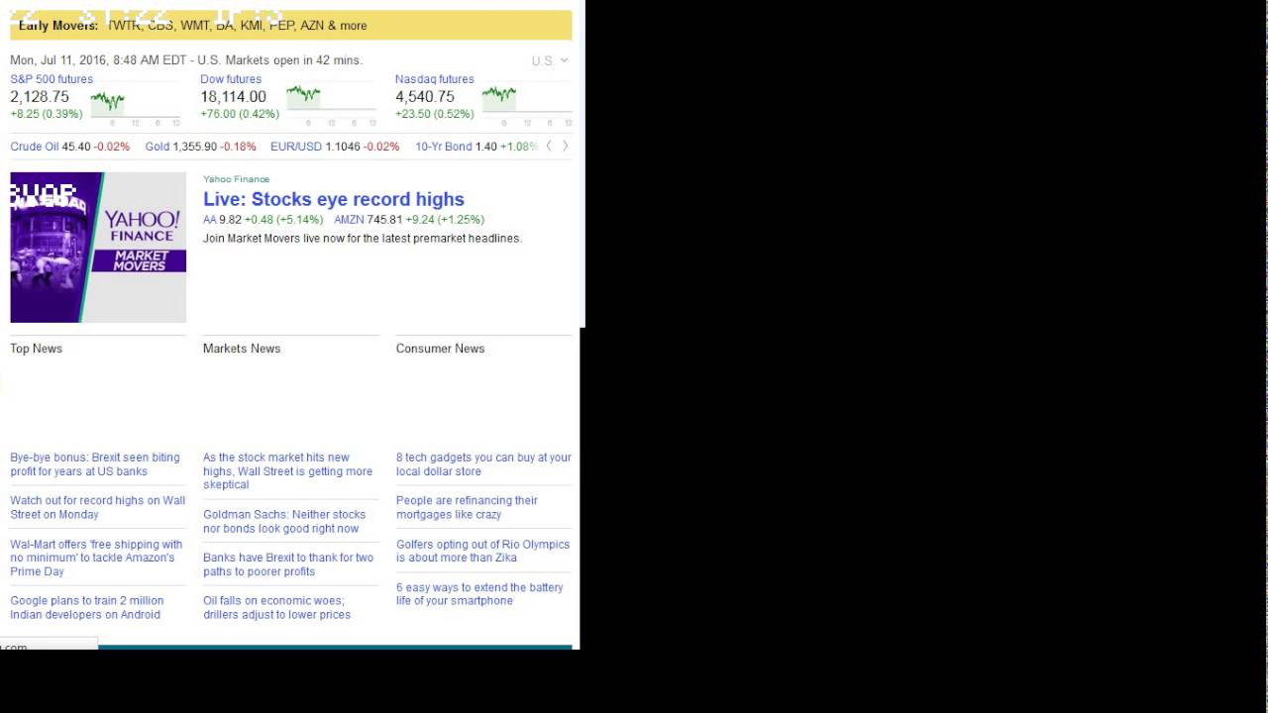Click the Nasdaq futures link

pos(434,79)
